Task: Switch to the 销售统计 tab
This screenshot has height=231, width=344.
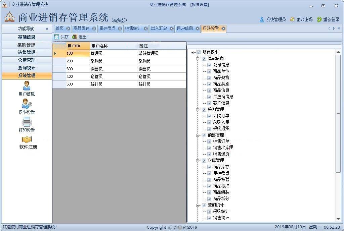Action: tap(133, 28)
